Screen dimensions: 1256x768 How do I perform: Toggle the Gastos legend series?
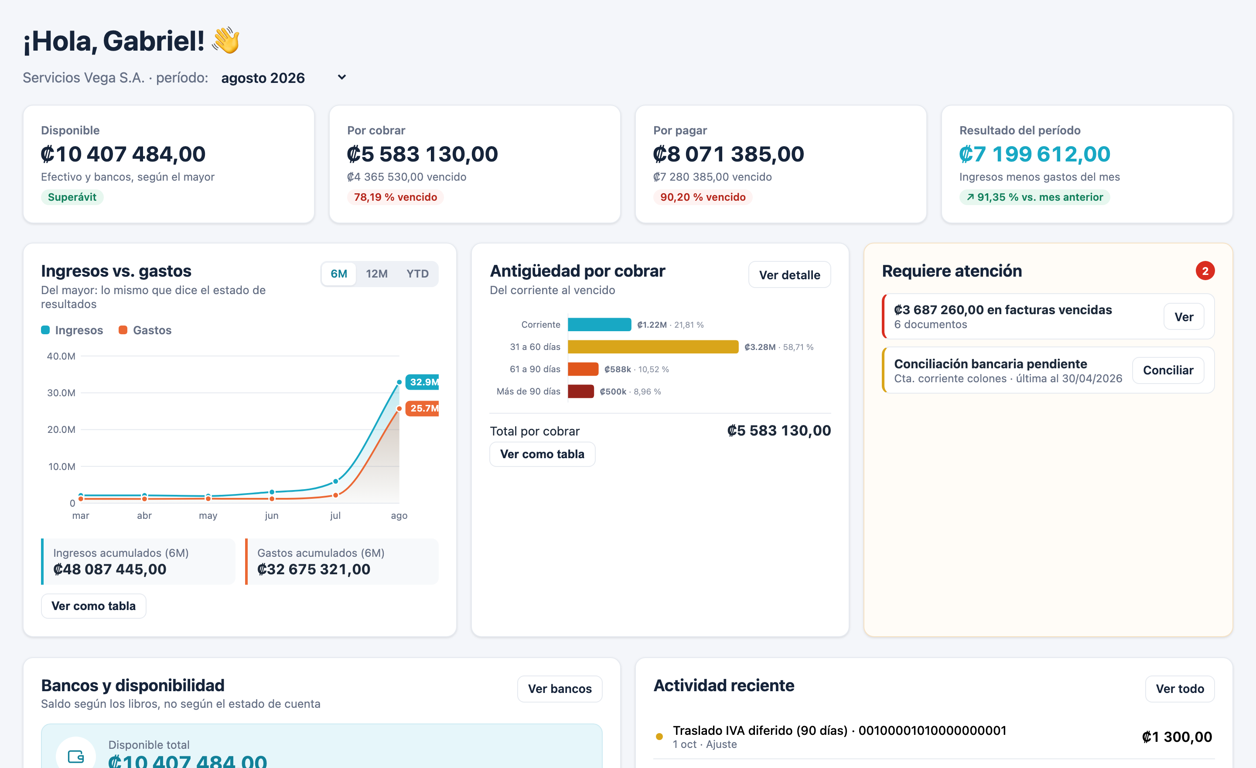point(145,330)
